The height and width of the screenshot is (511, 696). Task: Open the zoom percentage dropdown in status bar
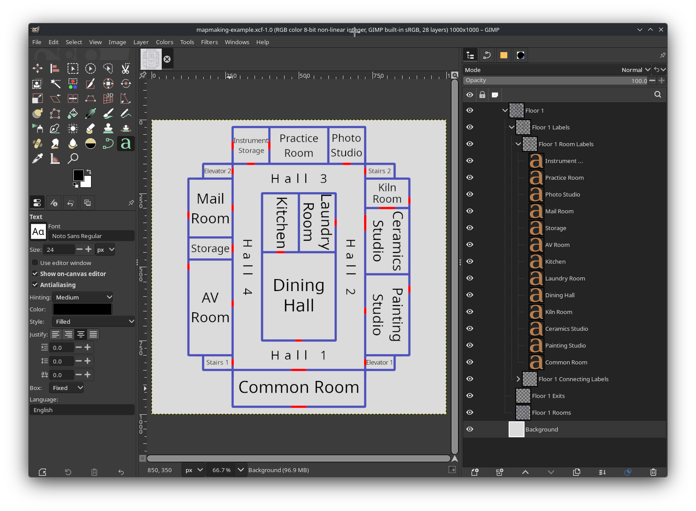240,470
